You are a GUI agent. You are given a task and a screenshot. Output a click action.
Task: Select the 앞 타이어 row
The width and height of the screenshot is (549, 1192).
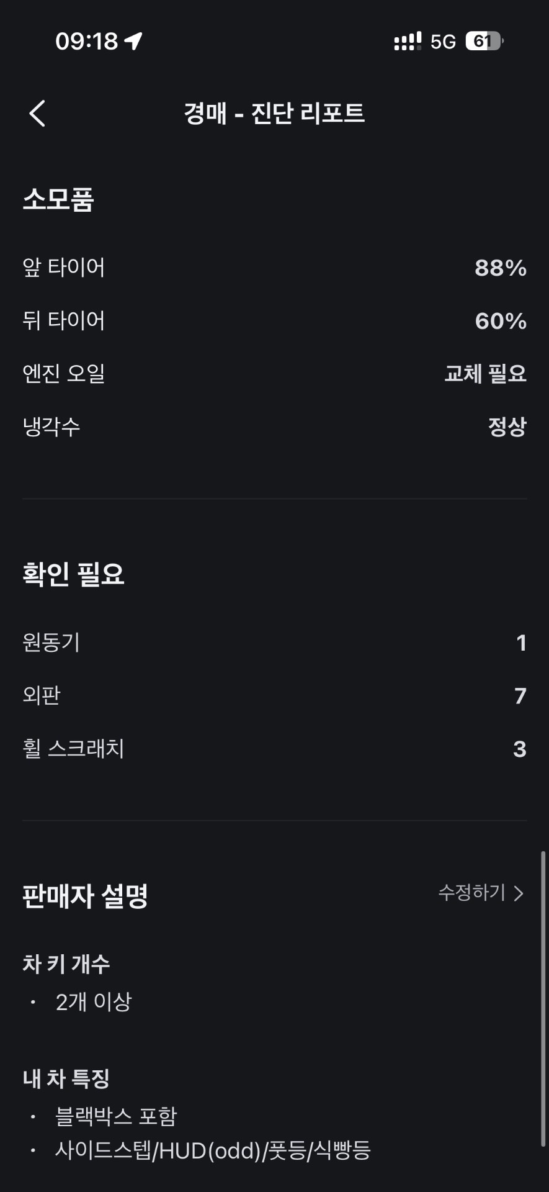(x=274, y=268)
